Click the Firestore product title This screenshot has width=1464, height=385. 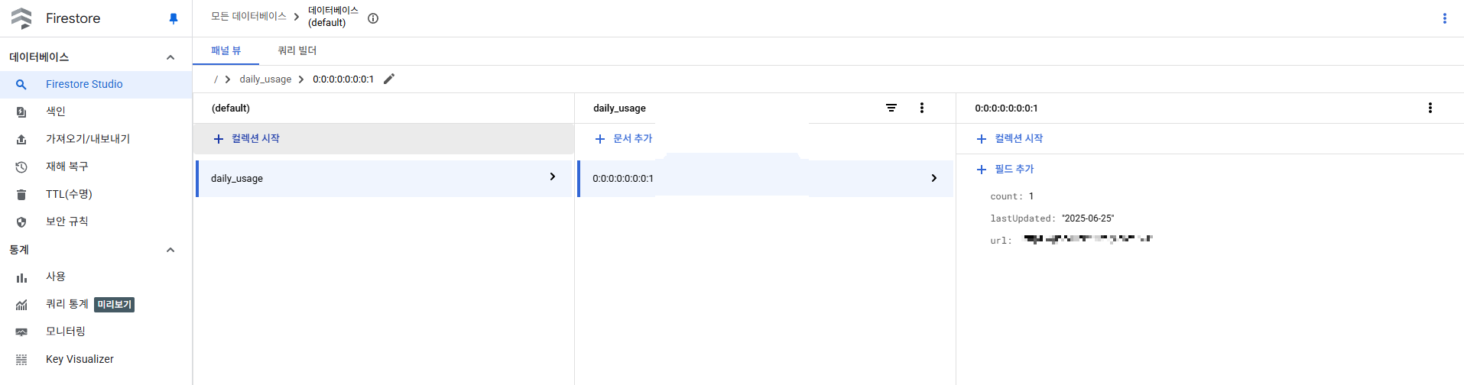[x=73, y=18]
